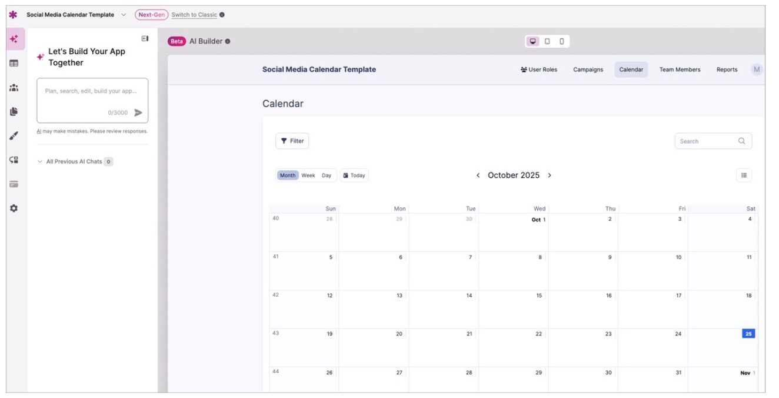The image size is (779, 398).
Task: Open the pages icon in left sidebar
Action: coord(14,111)
